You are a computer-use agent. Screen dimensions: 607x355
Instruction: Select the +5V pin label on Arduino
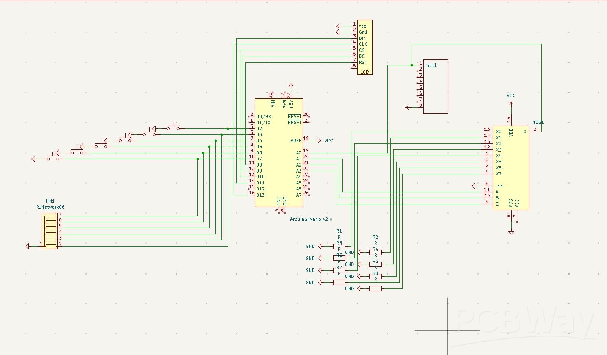[291, 104]
